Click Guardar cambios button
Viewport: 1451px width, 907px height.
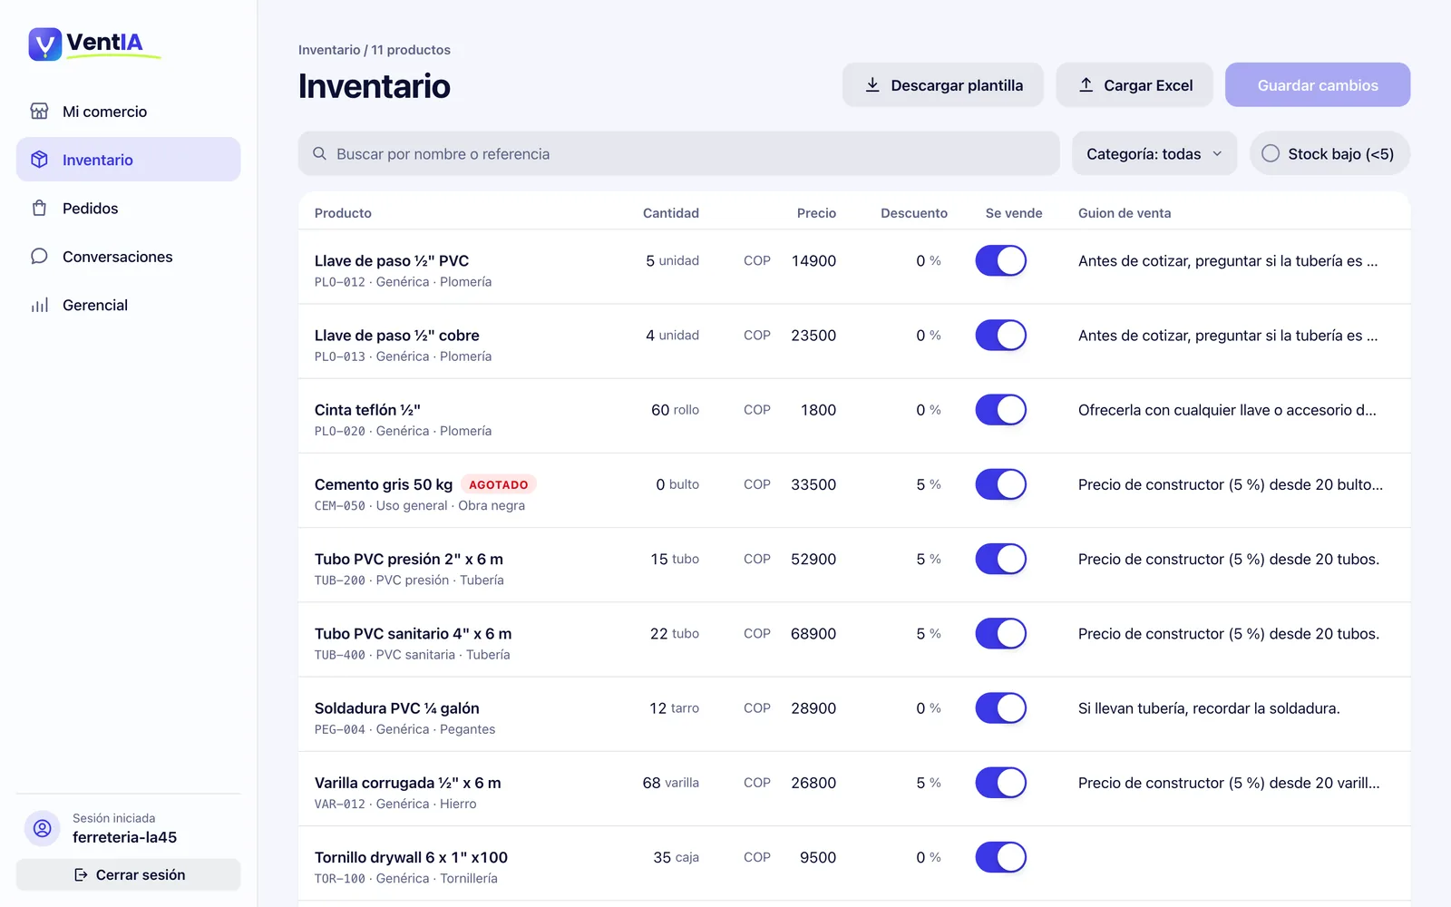[x=1318, y=85]
